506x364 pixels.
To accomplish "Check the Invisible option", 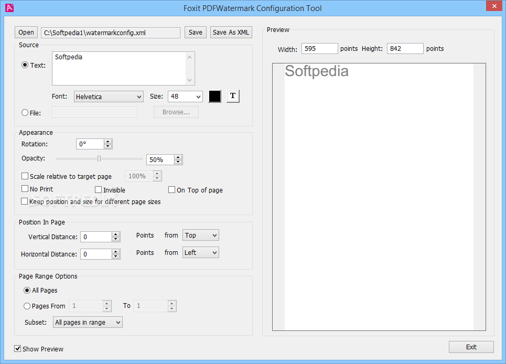I will 99,190.
